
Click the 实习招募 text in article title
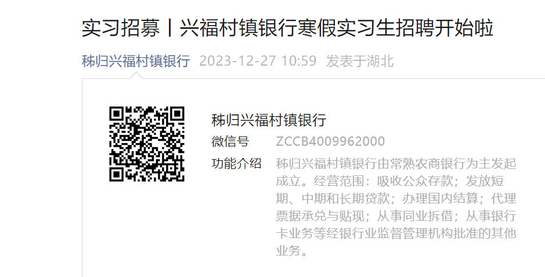(x=121, y=28)
